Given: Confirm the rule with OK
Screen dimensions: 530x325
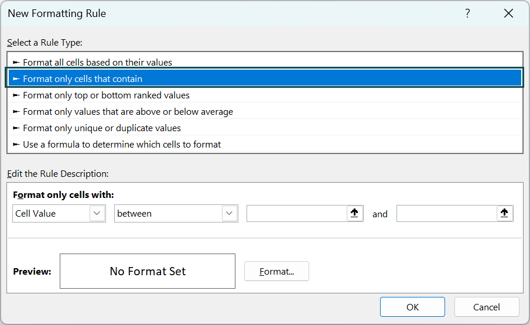Looking at the screenshot, I should pyautogui.click(x=412, y=307).
